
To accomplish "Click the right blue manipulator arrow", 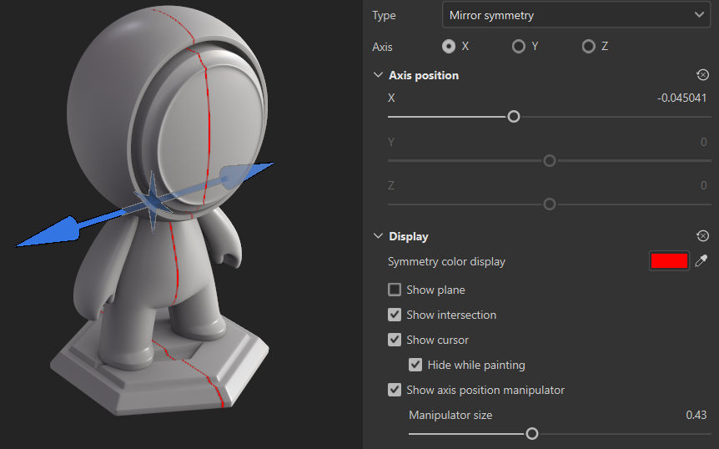I will tap(246, 174).
